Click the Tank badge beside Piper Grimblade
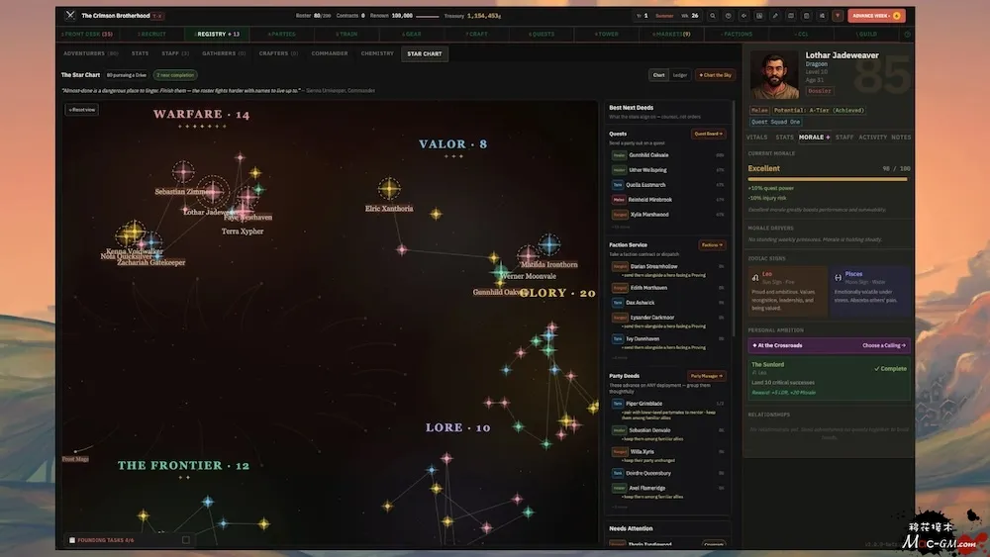Screen dimensions: 990x557 coord(618,404)
